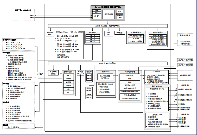The width and height of the screenshot is (197, 135).
Task: Select the "4 Kbyte SRAM" block
Action: point(50,33)
